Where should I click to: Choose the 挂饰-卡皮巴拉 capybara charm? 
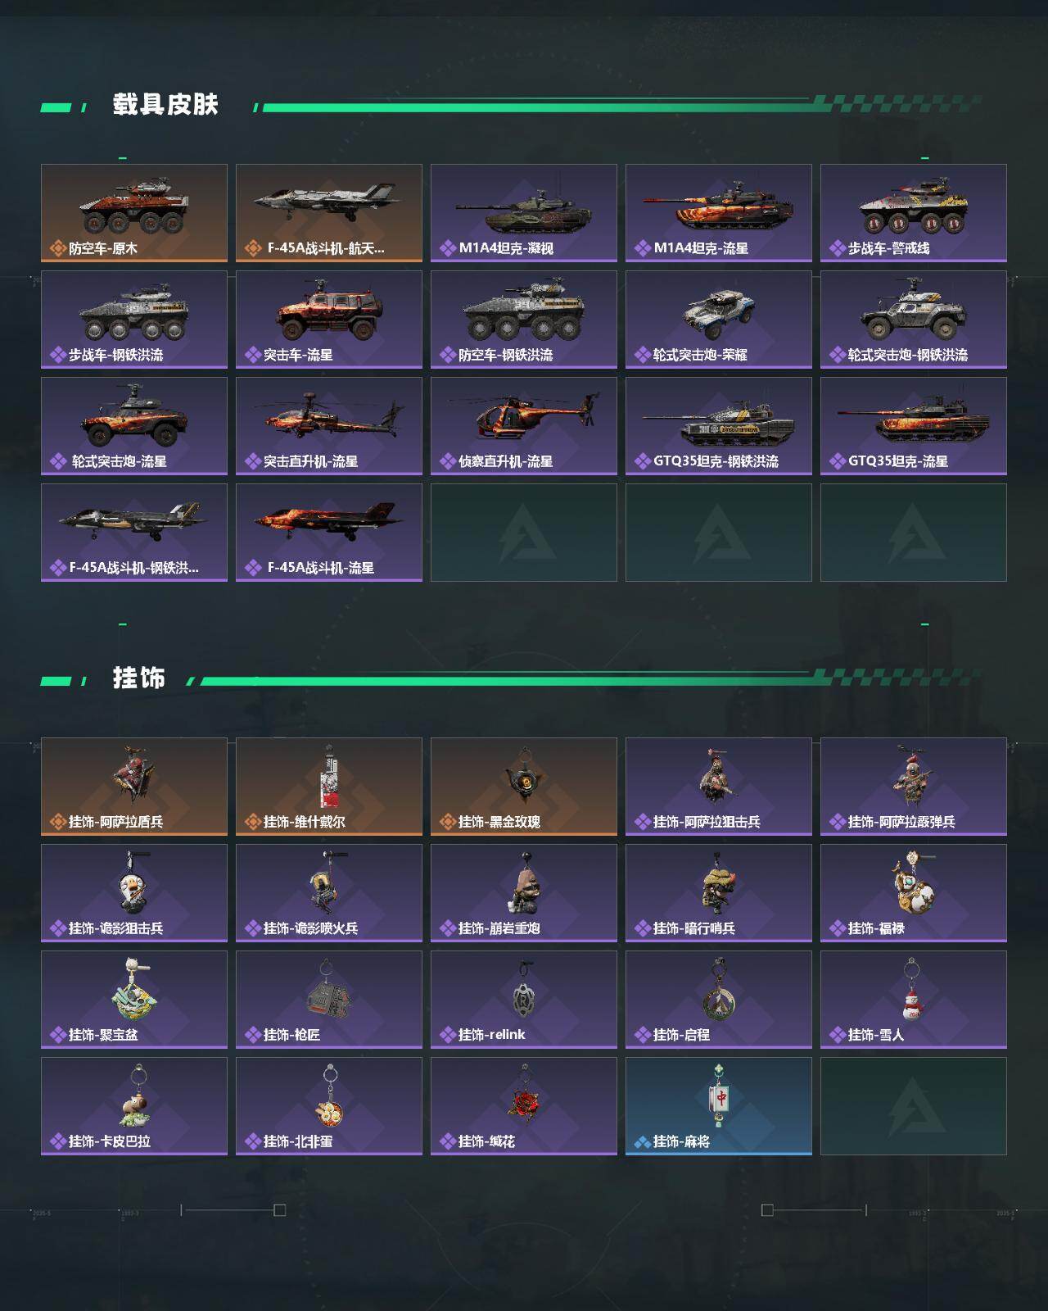(134, 1106)
